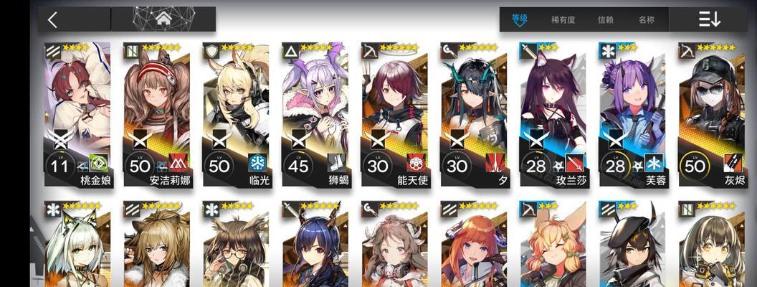Sort operators by 稀有度 tab
The width and height of the screenshot is (757, 287).
pyautogui.click(x=563, y=20)
